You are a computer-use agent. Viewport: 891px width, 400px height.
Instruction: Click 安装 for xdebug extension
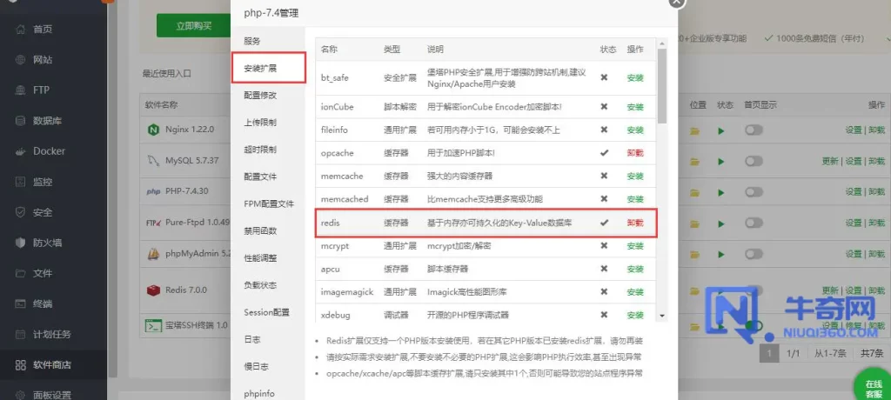[x=634, y=316]
